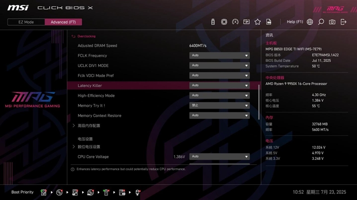Open the Latency Killer dropdown
The image size is (357, 200).
click(x=220, y=86)
